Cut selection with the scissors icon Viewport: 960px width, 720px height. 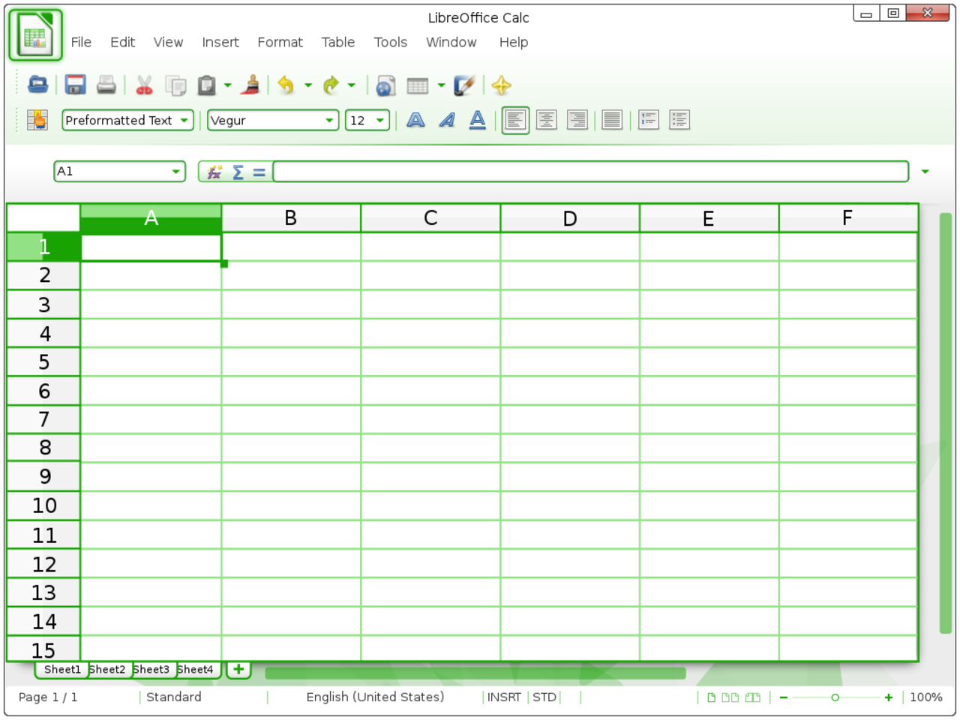pyautogui.click(x=144, y=85)
